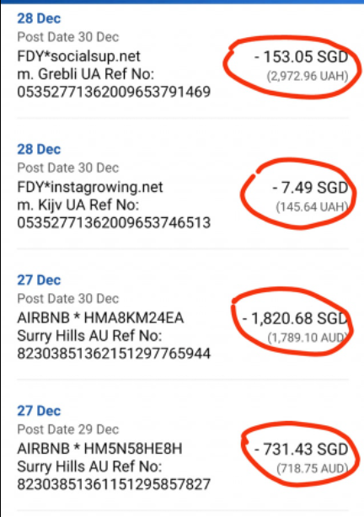Click reference number ending in 3746513

coord(114,223)
